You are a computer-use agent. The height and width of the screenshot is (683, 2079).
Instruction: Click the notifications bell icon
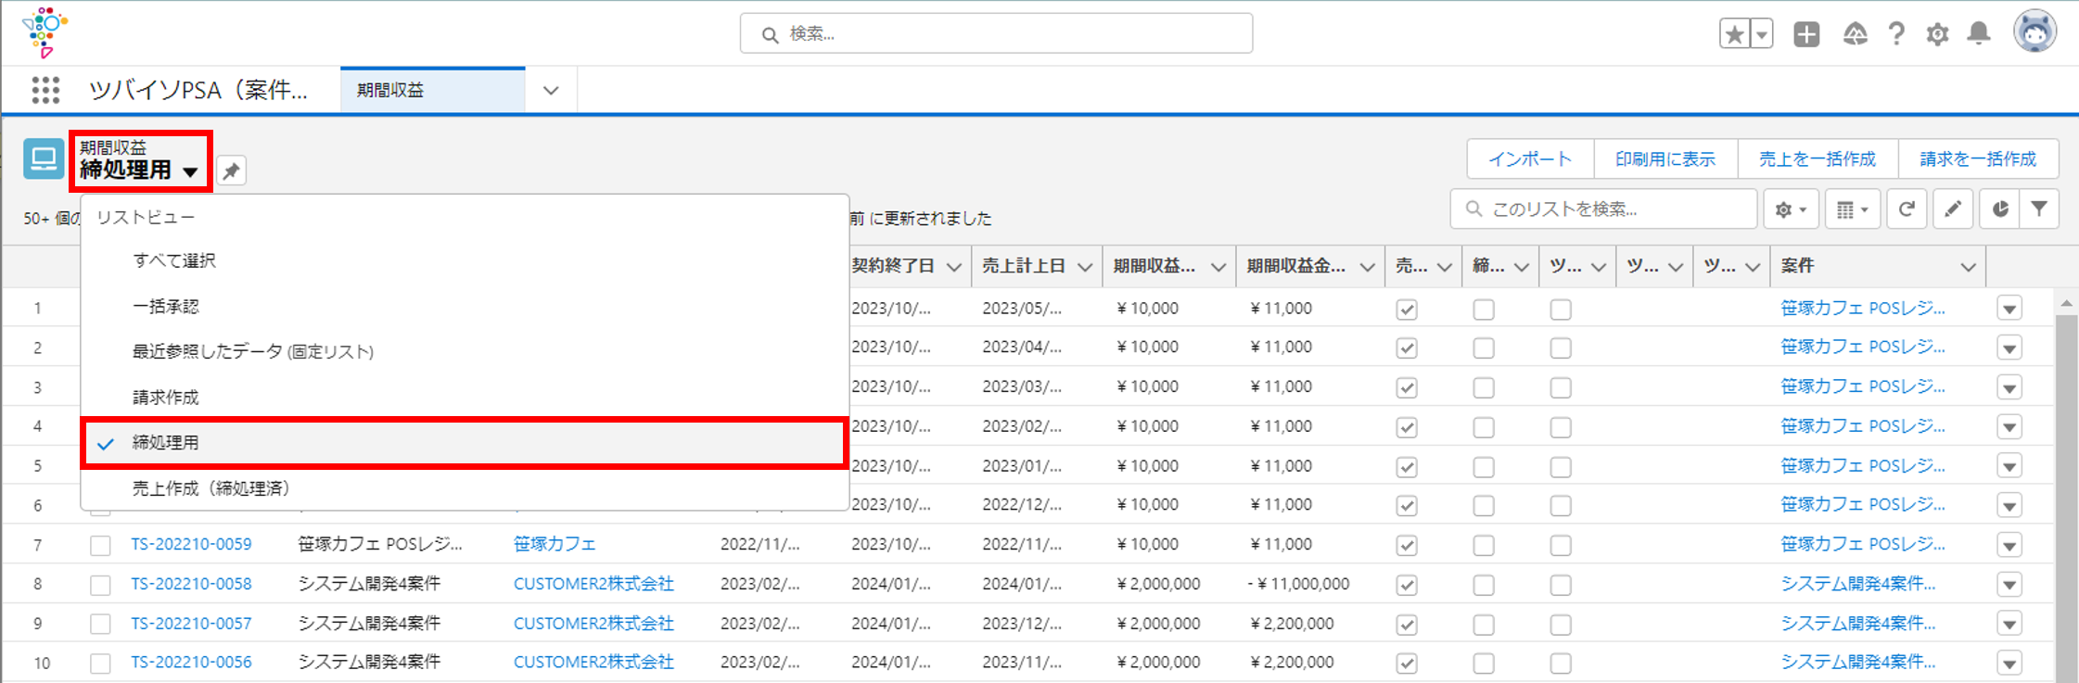[x=1978, y=34]
